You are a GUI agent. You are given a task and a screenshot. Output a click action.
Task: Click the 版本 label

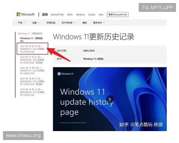pyautogui.click(x=59, y=59)
